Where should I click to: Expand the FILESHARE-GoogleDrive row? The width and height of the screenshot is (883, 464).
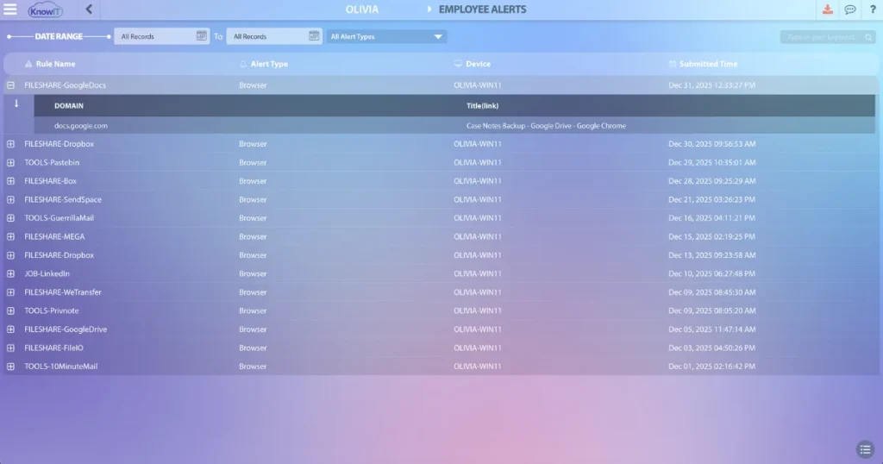click(10, 329)
